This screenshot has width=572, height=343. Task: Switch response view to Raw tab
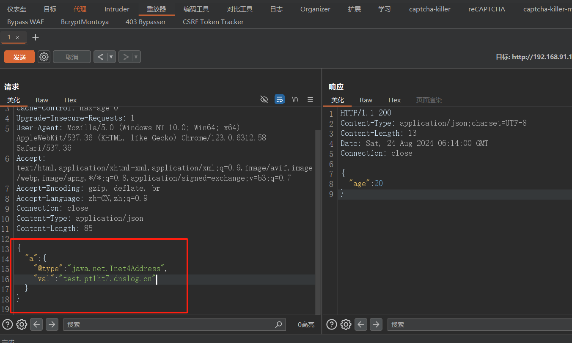pos(366,100)
